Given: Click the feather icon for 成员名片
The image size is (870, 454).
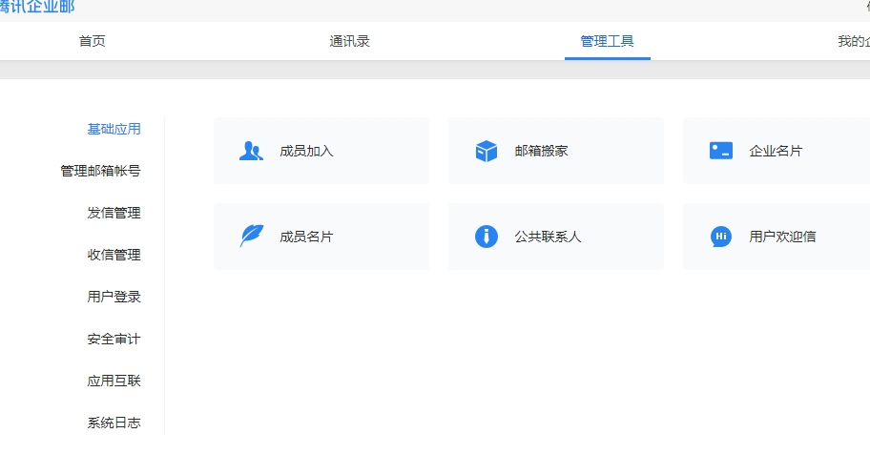Looking at the screenshot, I should point(251,237).
